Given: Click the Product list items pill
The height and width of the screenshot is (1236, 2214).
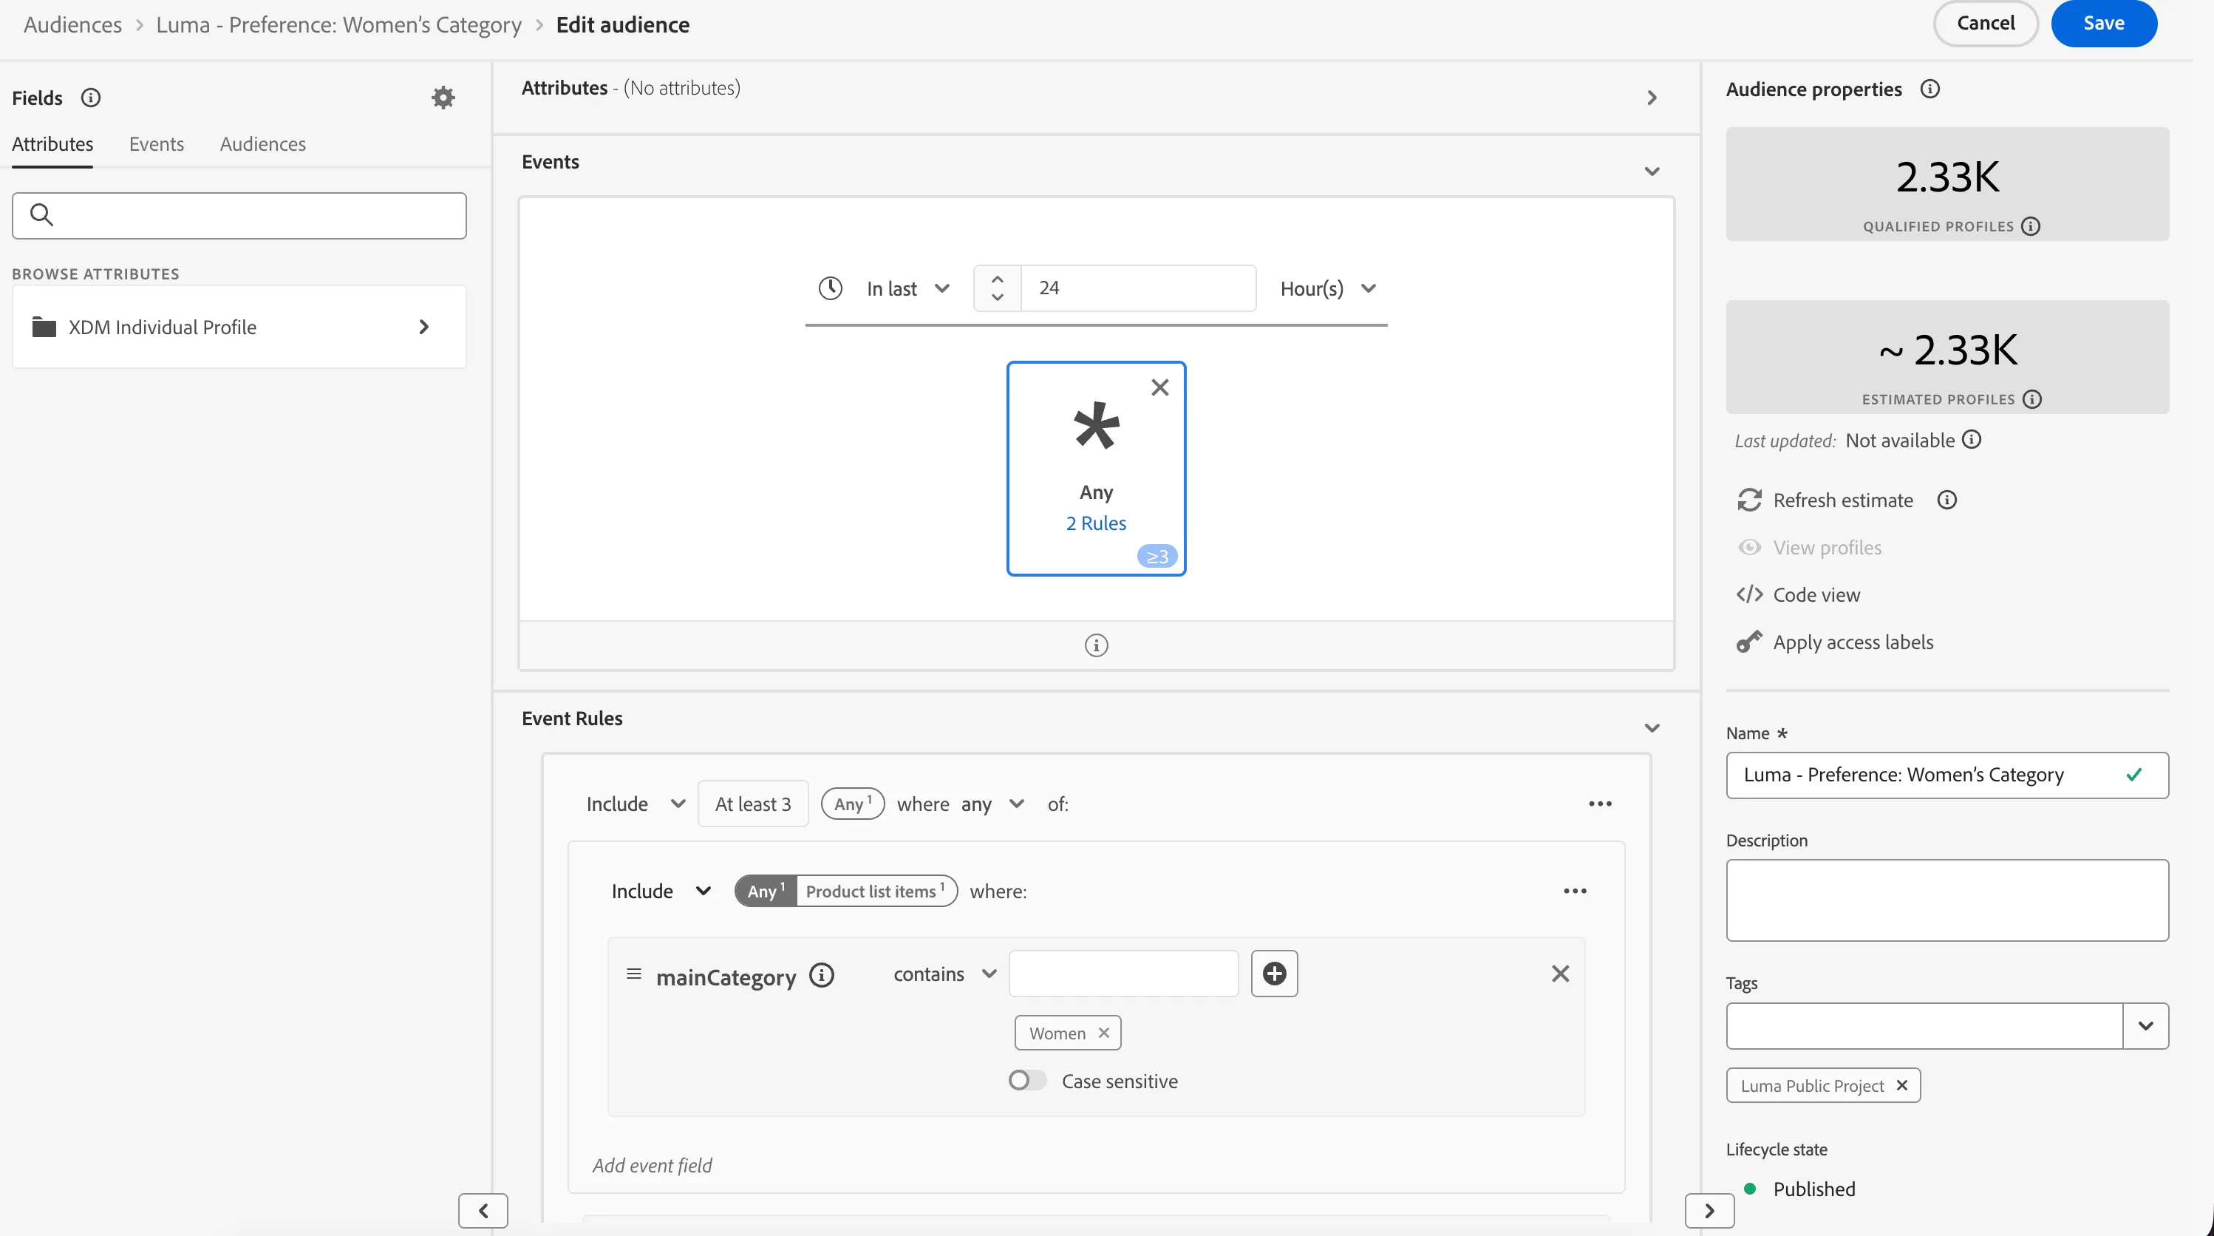Looking at the screenshot, I should [876, 892].
